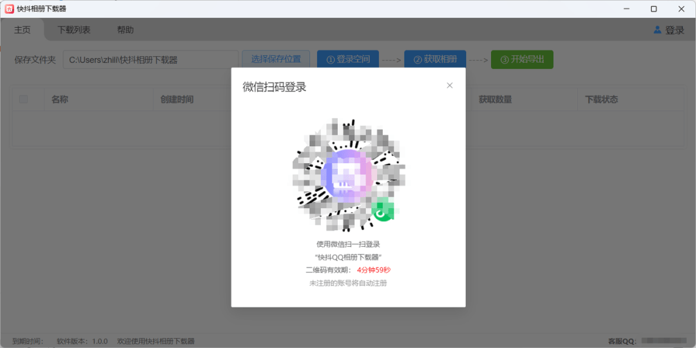Click the WeChat QR code image
The image size is (696, 348).
349,175
